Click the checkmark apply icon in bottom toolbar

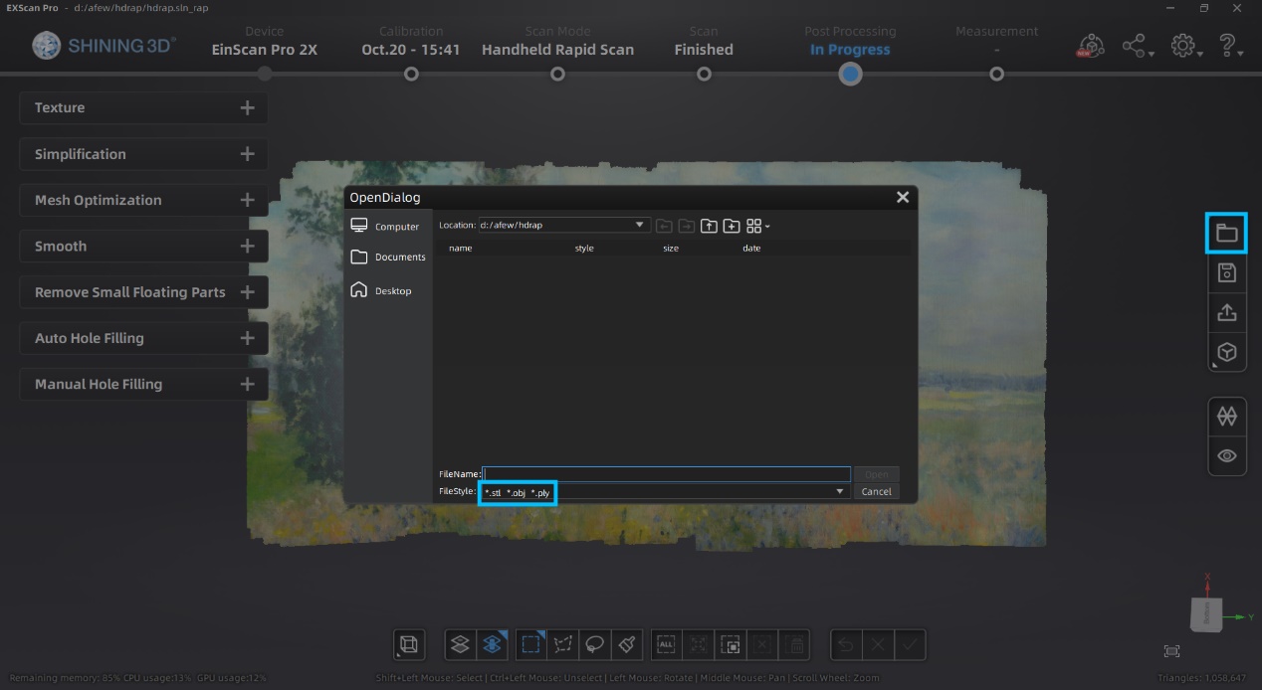point(910,644)
